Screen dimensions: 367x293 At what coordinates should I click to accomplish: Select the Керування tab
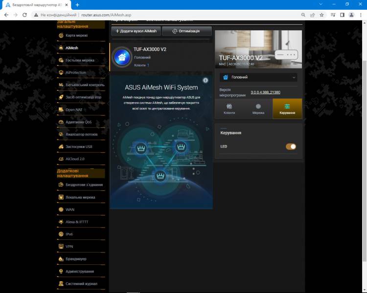coord(287,109)
